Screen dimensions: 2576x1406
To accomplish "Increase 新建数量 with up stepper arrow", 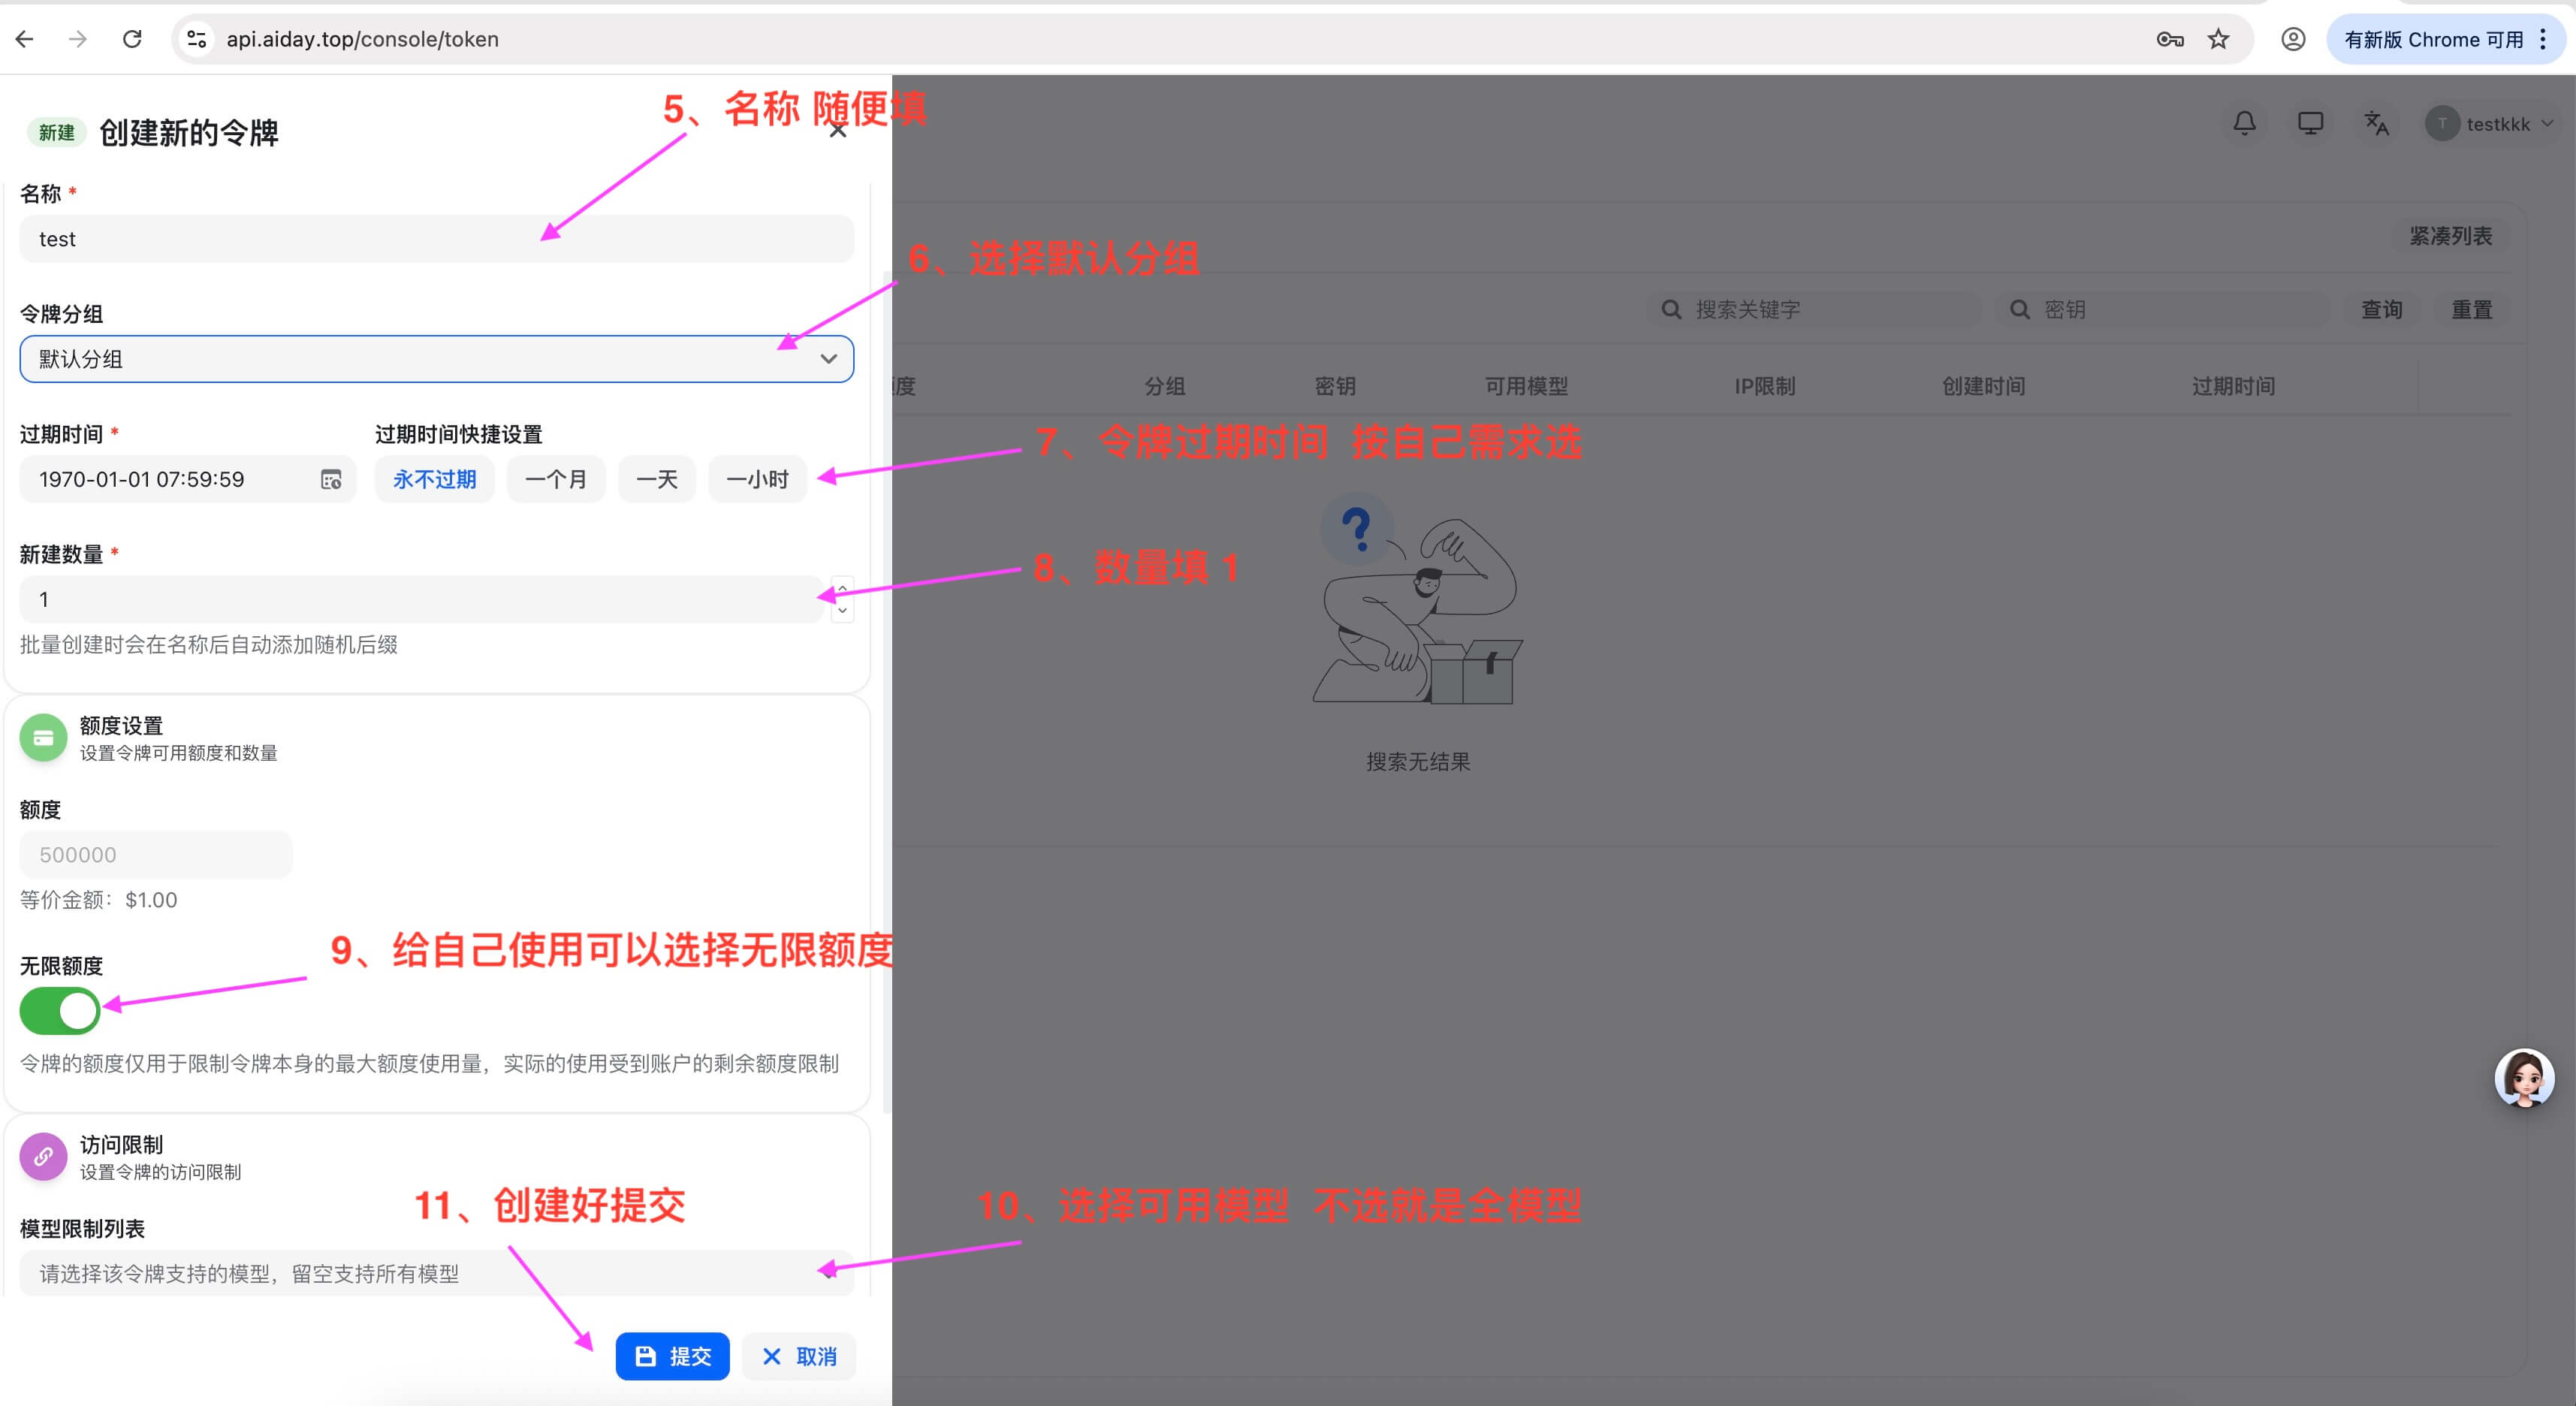I will point(842,588).
